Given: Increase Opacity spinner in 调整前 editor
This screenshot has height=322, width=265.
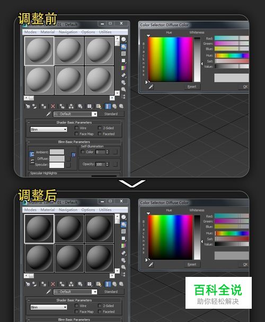Looking at the screenshot, I should (x=107, y=163).
